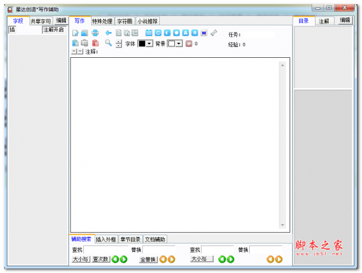Click the W Word export icon
362x273 pixels.
click(x=204, y=33)
